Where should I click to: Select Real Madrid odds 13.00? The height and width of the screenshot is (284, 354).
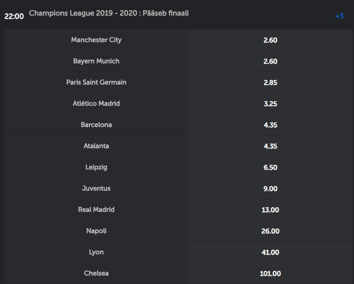coord(270,210)
